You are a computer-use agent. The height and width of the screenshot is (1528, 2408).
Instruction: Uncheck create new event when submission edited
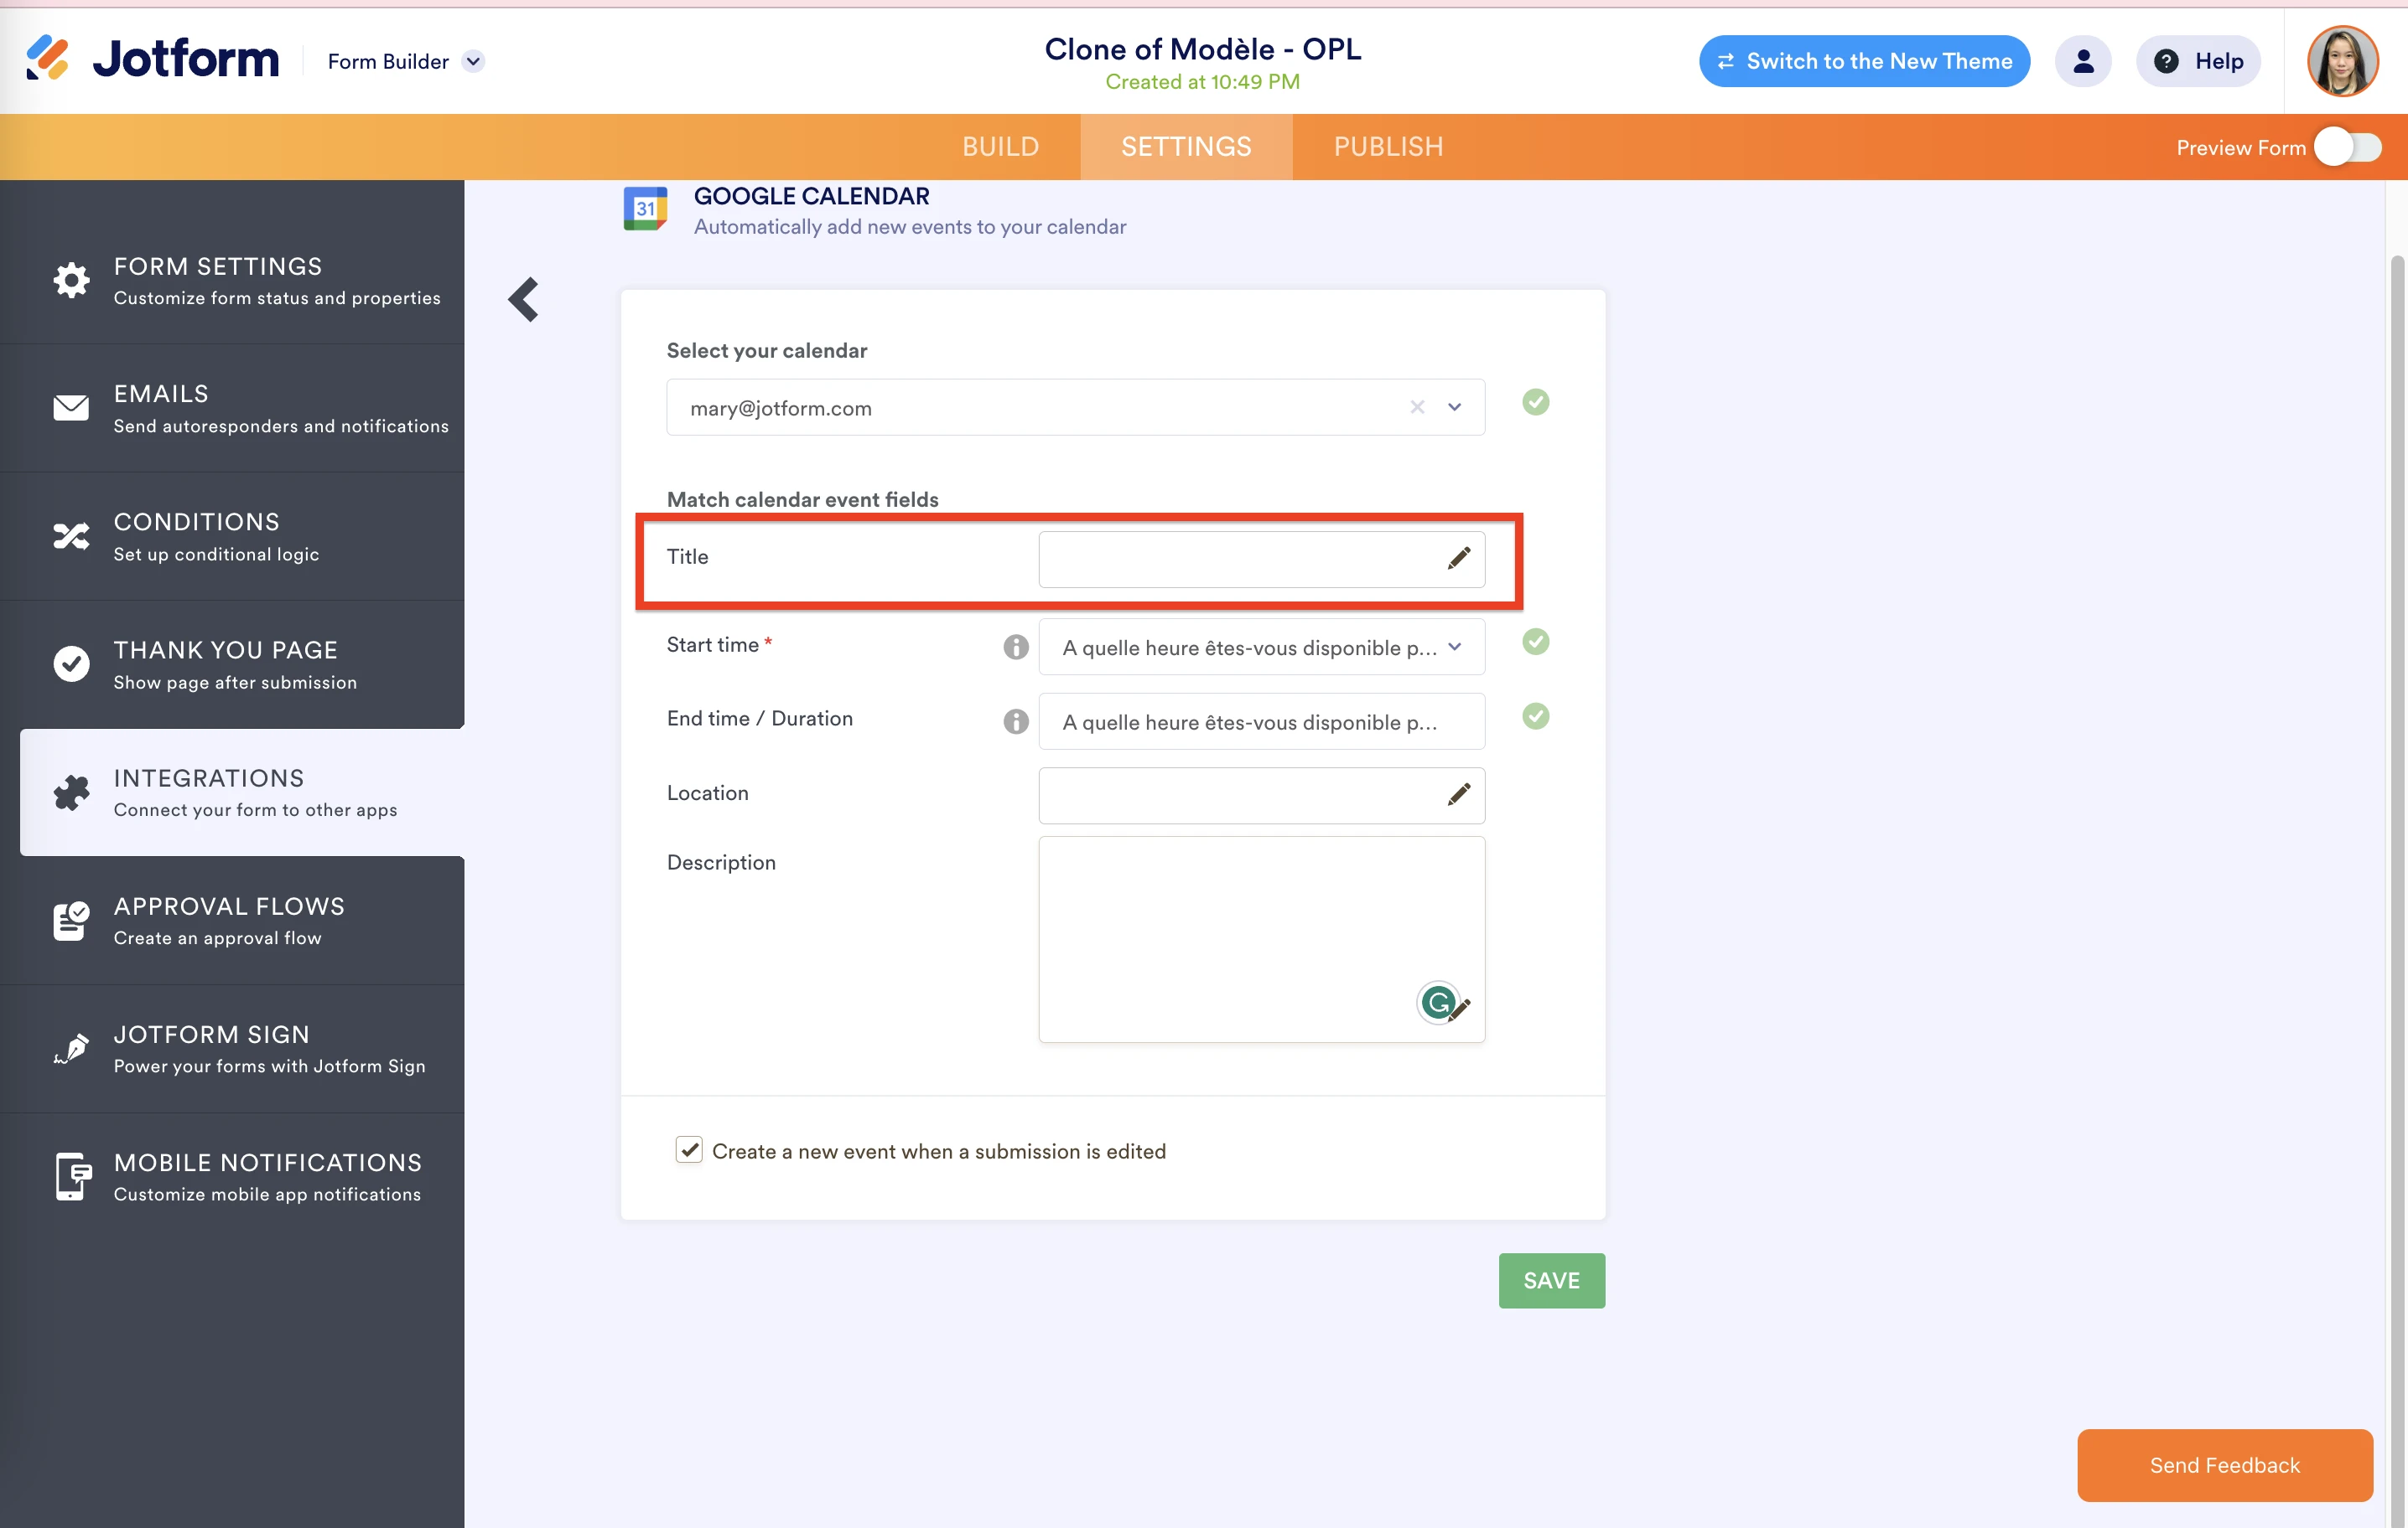click(689, 1150)
